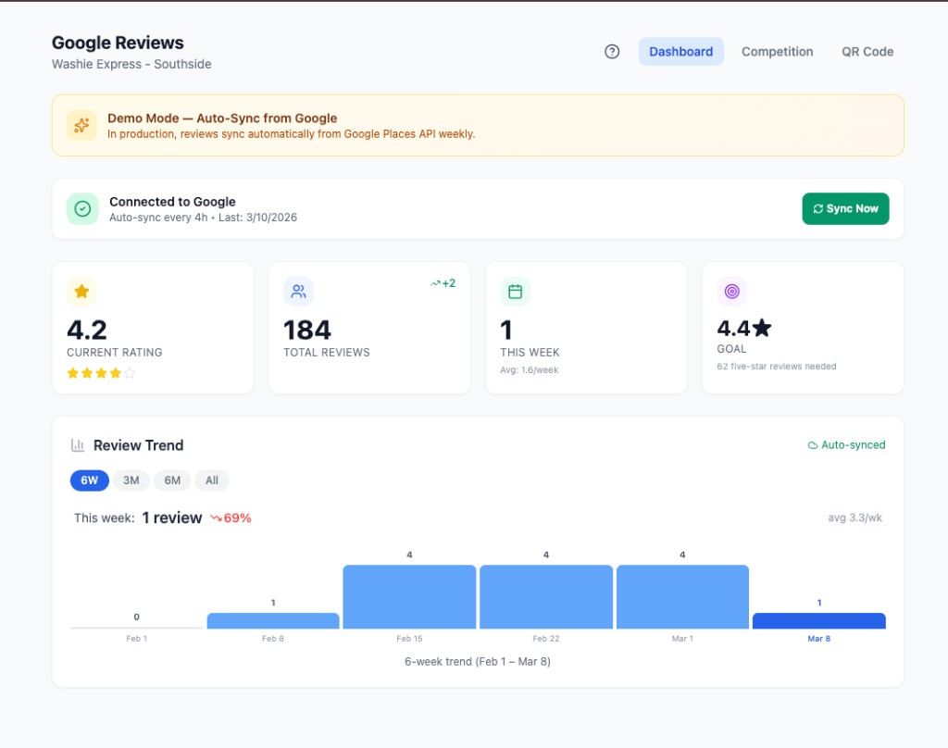Click the 'avg 3.3/wk' label
Viewport: 948px width, 748px height.
(854, 517)
